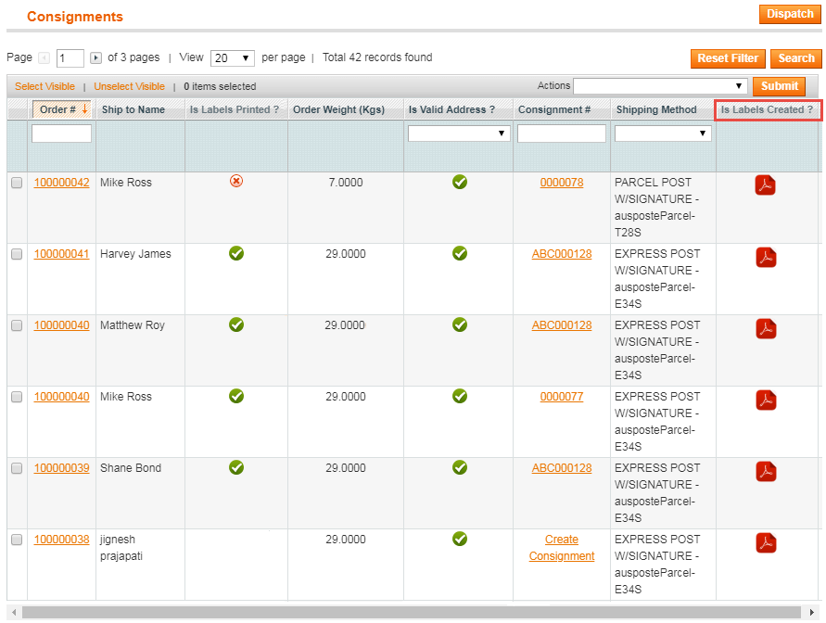This screenshot has height=623, width=826.
Task: Open order link 100000041
Action: [x=61, y=254]
